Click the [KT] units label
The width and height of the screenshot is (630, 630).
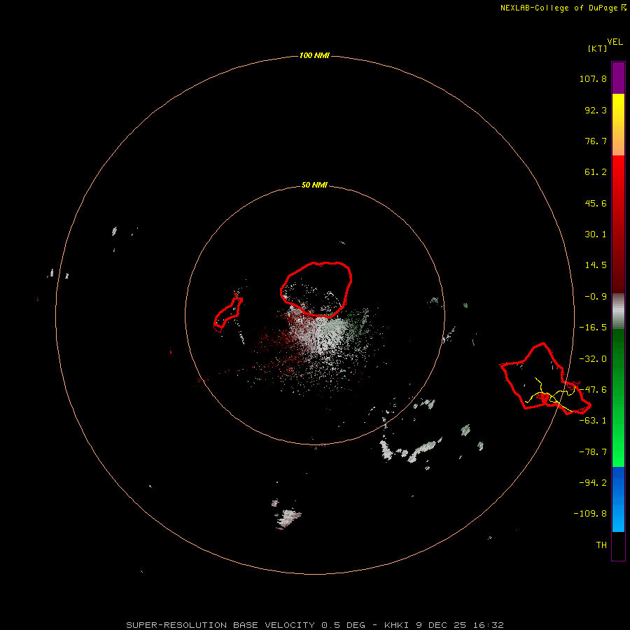point(597,48)
